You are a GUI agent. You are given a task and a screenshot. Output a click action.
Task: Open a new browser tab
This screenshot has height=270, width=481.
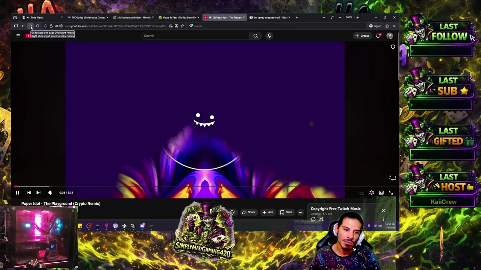297,18
